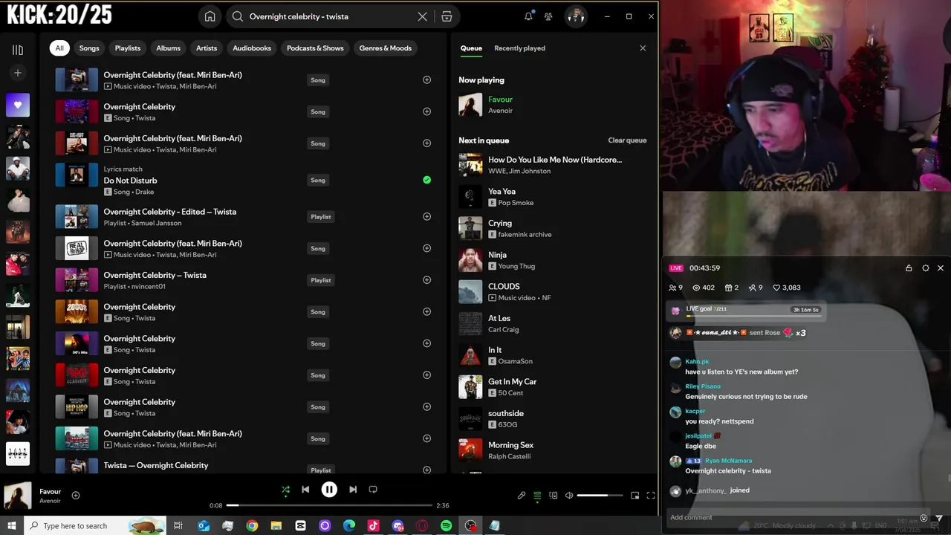Play Ninja by Young Thug in queue
The height and width of the screenshot is (535, 951).
[553, 260]
